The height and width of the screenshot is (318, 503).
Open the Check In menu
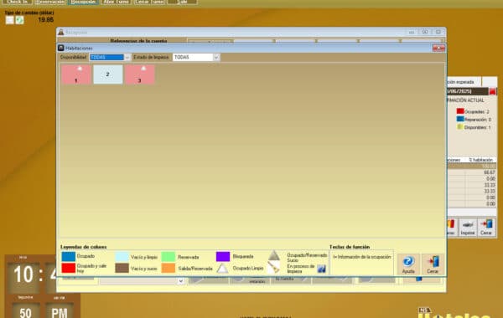pyautogui.click(x=18, y=2)
